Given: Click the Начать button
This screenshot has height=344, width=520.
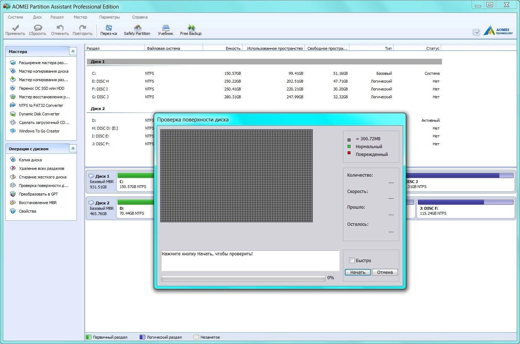Looking at the screenshot, I should click(358, 272).
